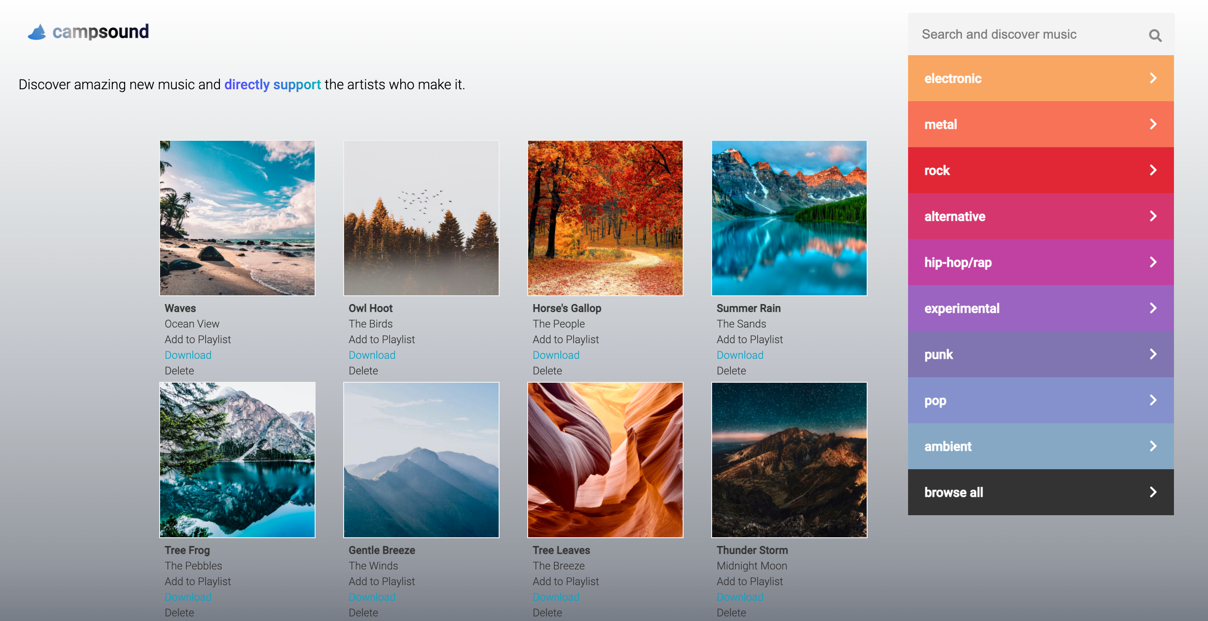The image size is (1208, 621).
Task: Open the Gentle Breeze album cover
Action: 421,460
